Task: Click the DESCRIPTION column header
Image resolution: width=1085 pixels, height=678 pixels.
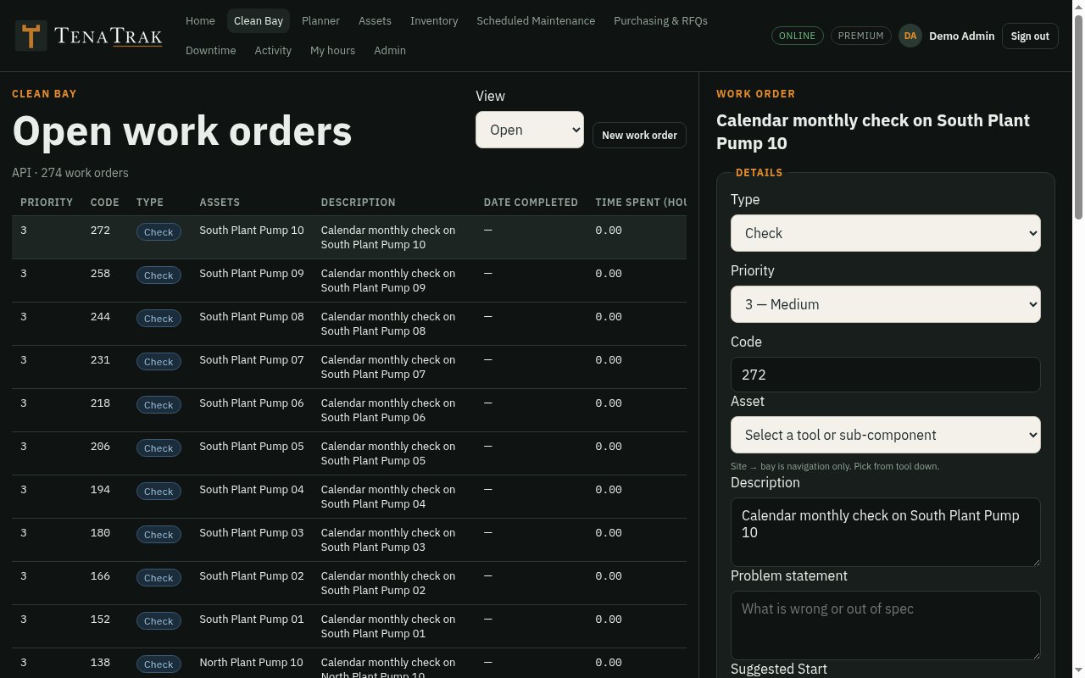Action: click(x=359, y=203)
